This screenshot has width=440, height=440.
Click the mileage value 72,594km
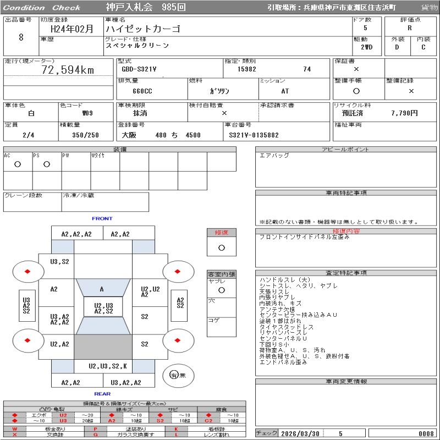(x=68, y=70)
